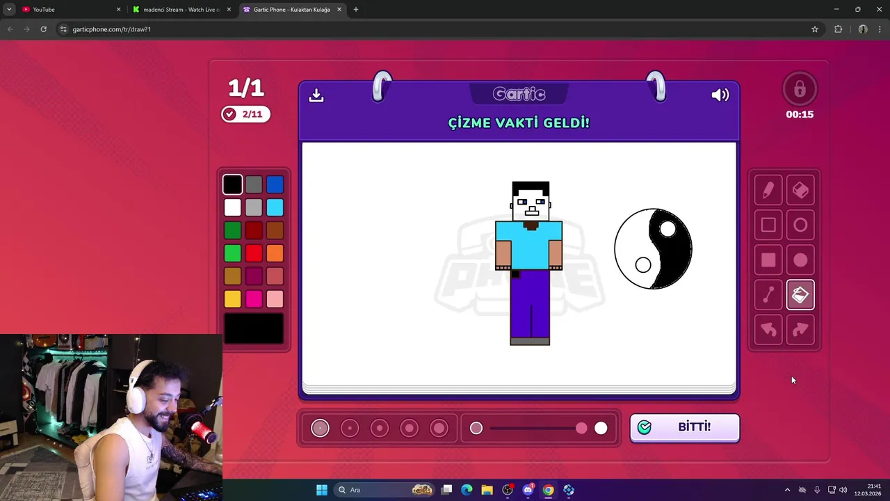The width and height of the screenshot is (890, 501).
Task: Pick the cyan color swatch
Action: pos(275,207)
